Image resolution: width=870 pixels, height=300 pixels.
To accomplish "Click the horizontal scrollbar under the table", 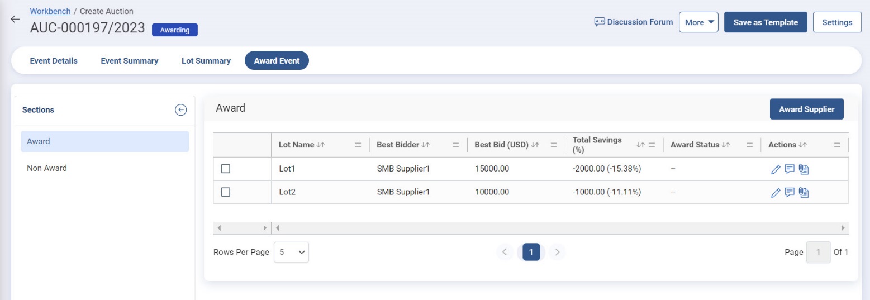I will pos(559,228).
